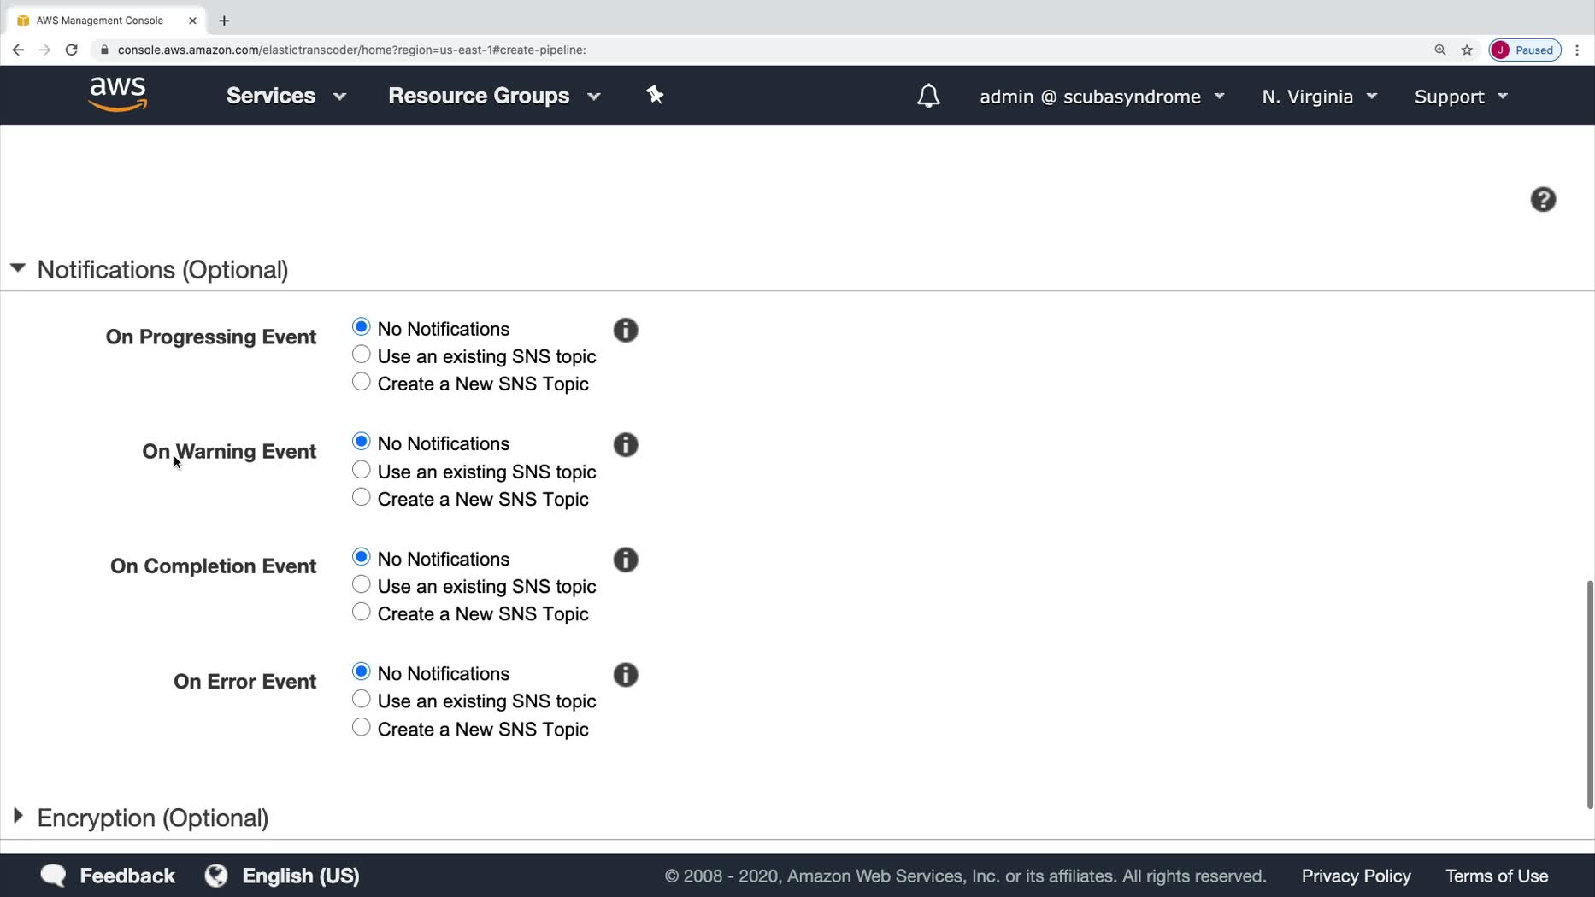Click the page vertical scrollbar
The image size is (1595, 897).
pos(1589,692)
